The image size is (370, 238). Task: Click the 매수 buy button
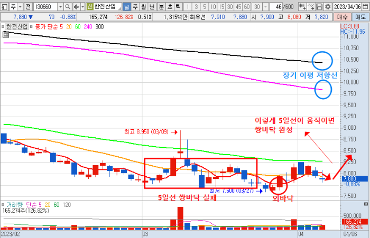[343, 17]
